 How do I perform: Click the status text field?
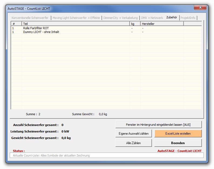107,155
